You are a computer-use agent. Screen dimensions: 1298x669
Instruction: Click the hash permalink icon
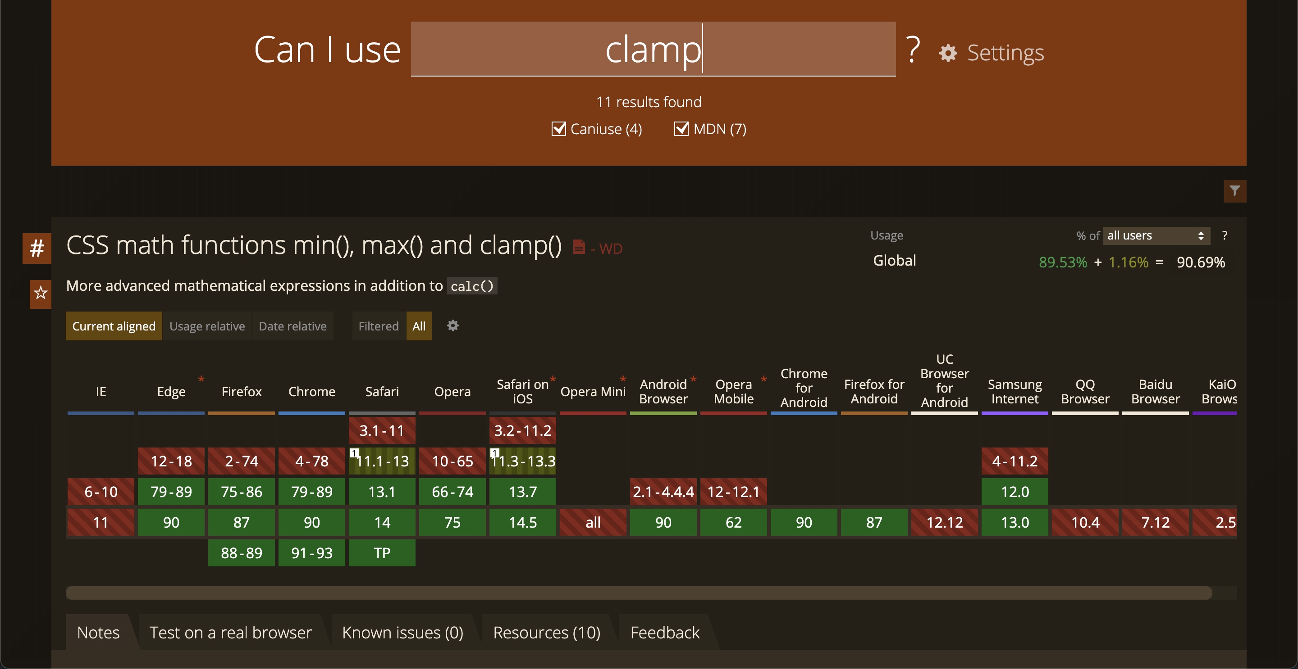point(37,248)
